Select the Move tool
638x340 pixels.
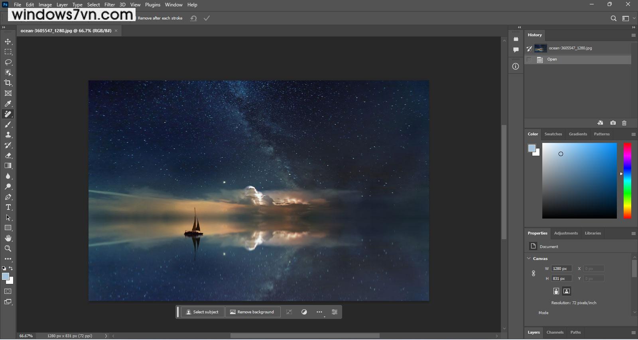pos(8,41)
